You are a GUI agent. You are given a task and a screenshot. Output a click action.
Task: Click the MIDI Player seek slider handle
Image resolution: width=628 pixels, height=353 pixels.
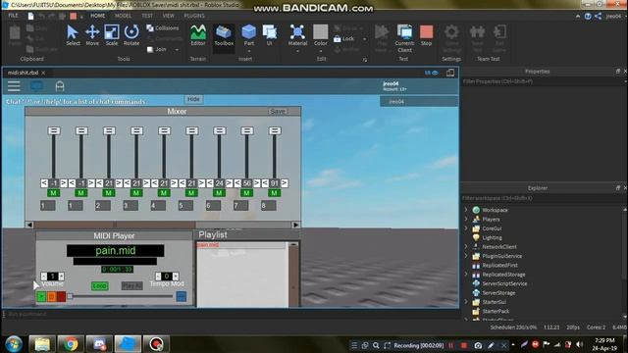click(70, 296)
